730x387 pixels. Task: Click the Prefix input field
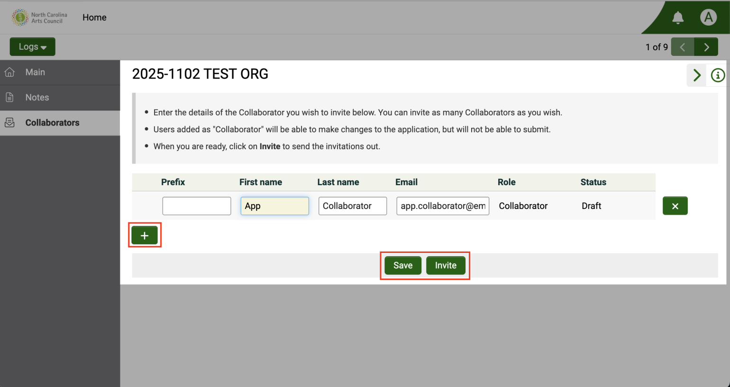pos(196,206)
